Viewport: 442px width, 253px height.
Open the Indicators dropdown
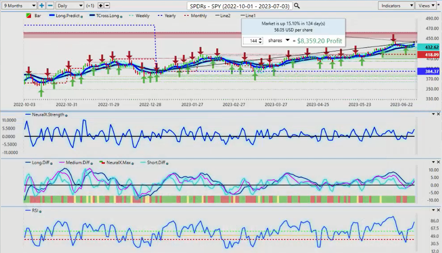[396, 6]
